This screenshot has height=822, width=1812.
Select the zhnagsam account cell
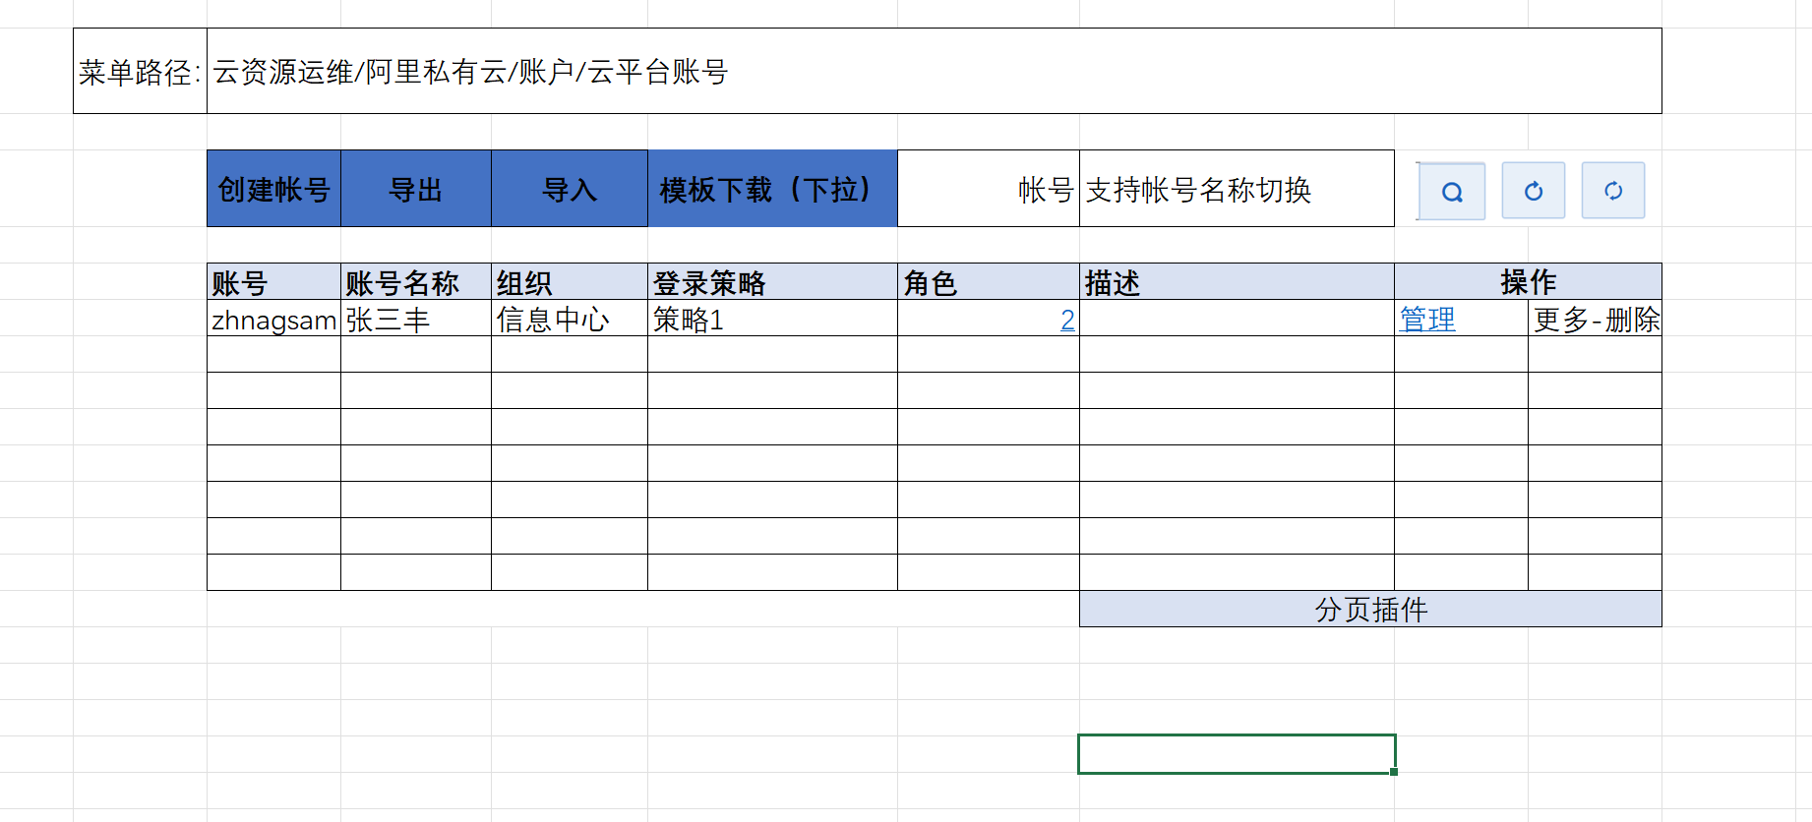(273, 319)
